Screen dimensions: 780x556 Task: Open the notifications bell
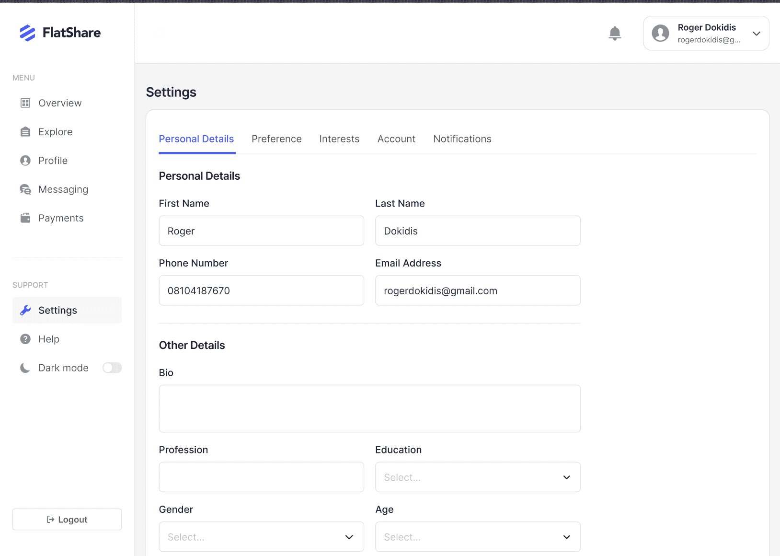(615, 34)
